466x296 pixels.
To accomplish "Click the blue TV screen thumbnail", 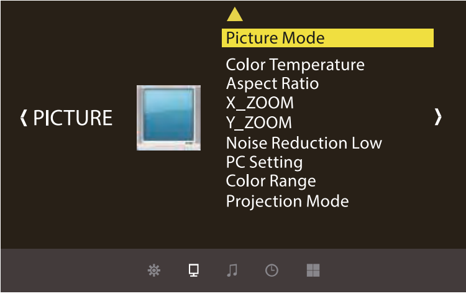I will click(x=168, y=118).
